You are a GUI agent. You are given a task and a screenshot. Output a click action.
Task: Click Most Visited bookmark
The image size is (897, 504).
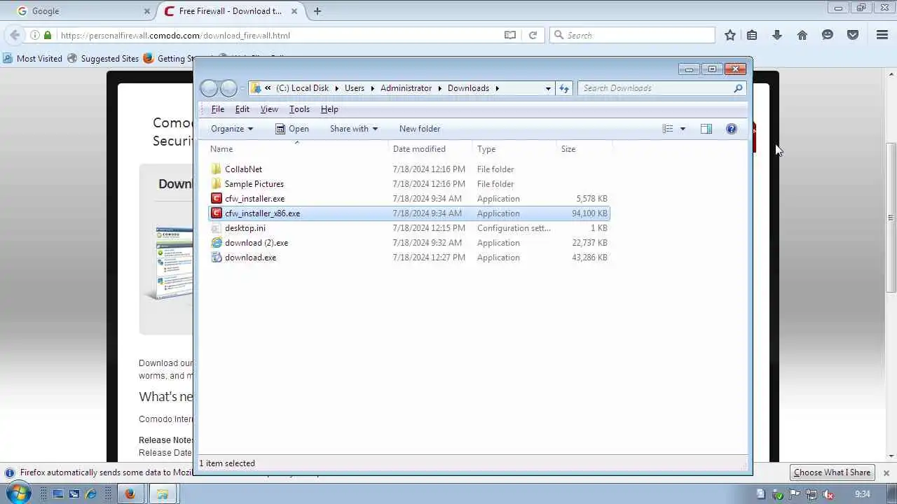pos(32,59)
